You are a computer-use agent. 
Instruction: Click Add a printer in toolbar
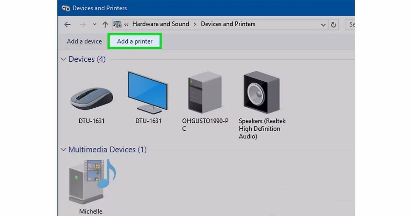tap(135, 41)
